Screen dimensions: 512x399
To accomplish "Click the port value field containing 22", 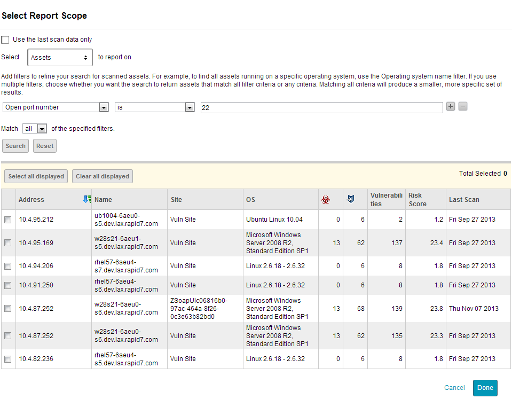I will [321, 107].
